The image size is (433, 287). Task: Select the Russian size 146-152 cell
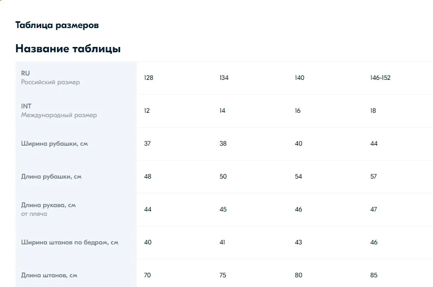pos(380,78)
